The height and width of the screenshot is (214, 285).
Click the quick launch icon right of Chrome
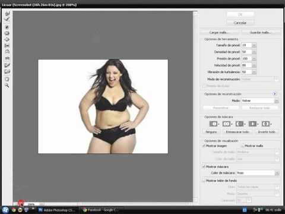20,210
